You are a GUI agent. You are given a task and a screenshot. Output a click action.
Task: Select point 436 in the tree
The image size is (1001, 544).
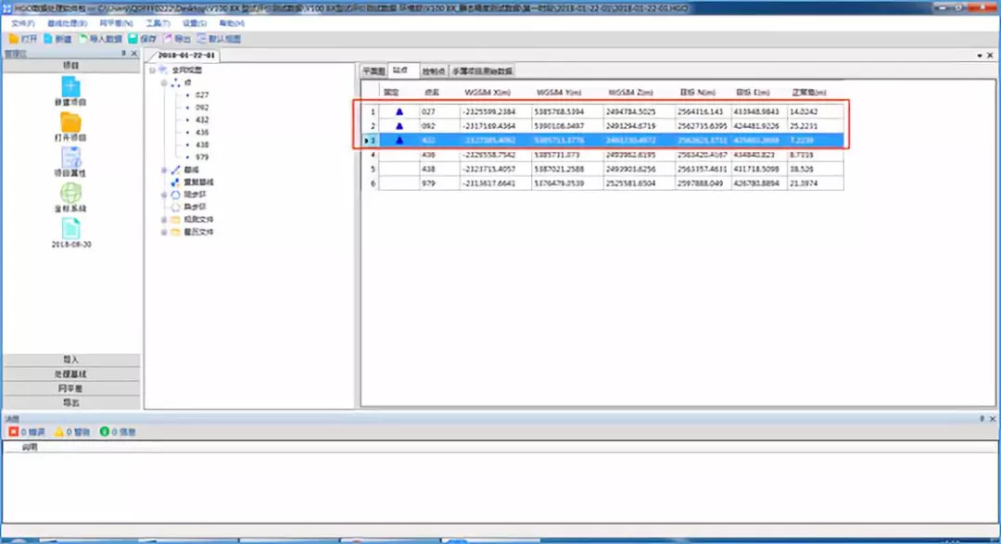tap(202, 133)
